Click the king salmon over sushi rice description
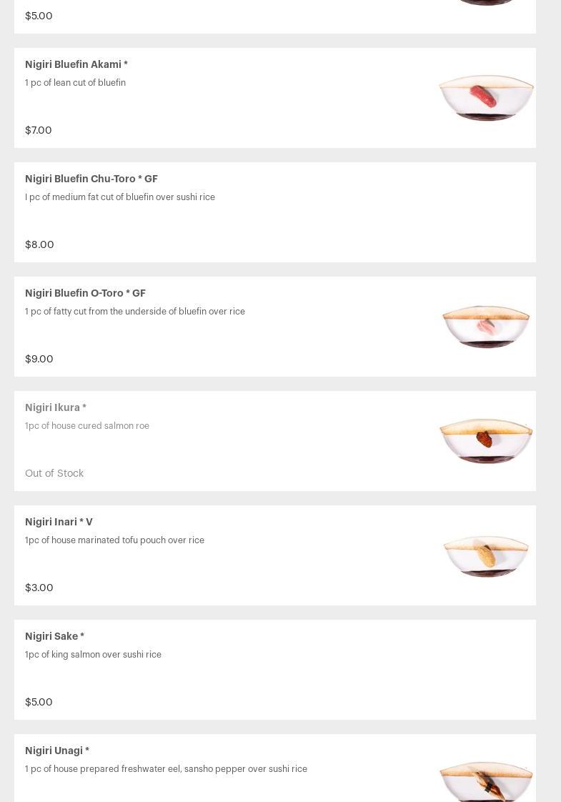The width and height of the screenshot is (561, 802). pyautogui.click(x=93, y=655)
